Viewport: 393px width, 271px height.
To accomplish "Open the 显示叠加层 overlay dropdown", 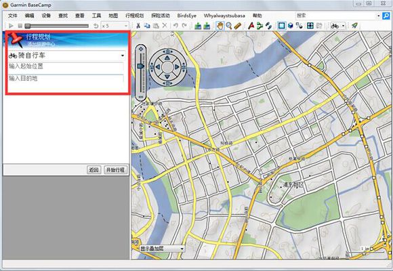I will point(162,249).
